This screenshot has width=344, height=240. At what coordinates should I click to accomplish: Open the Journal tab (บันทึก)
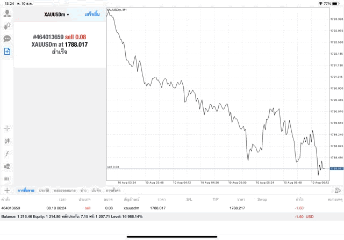(x=96, y=191)
